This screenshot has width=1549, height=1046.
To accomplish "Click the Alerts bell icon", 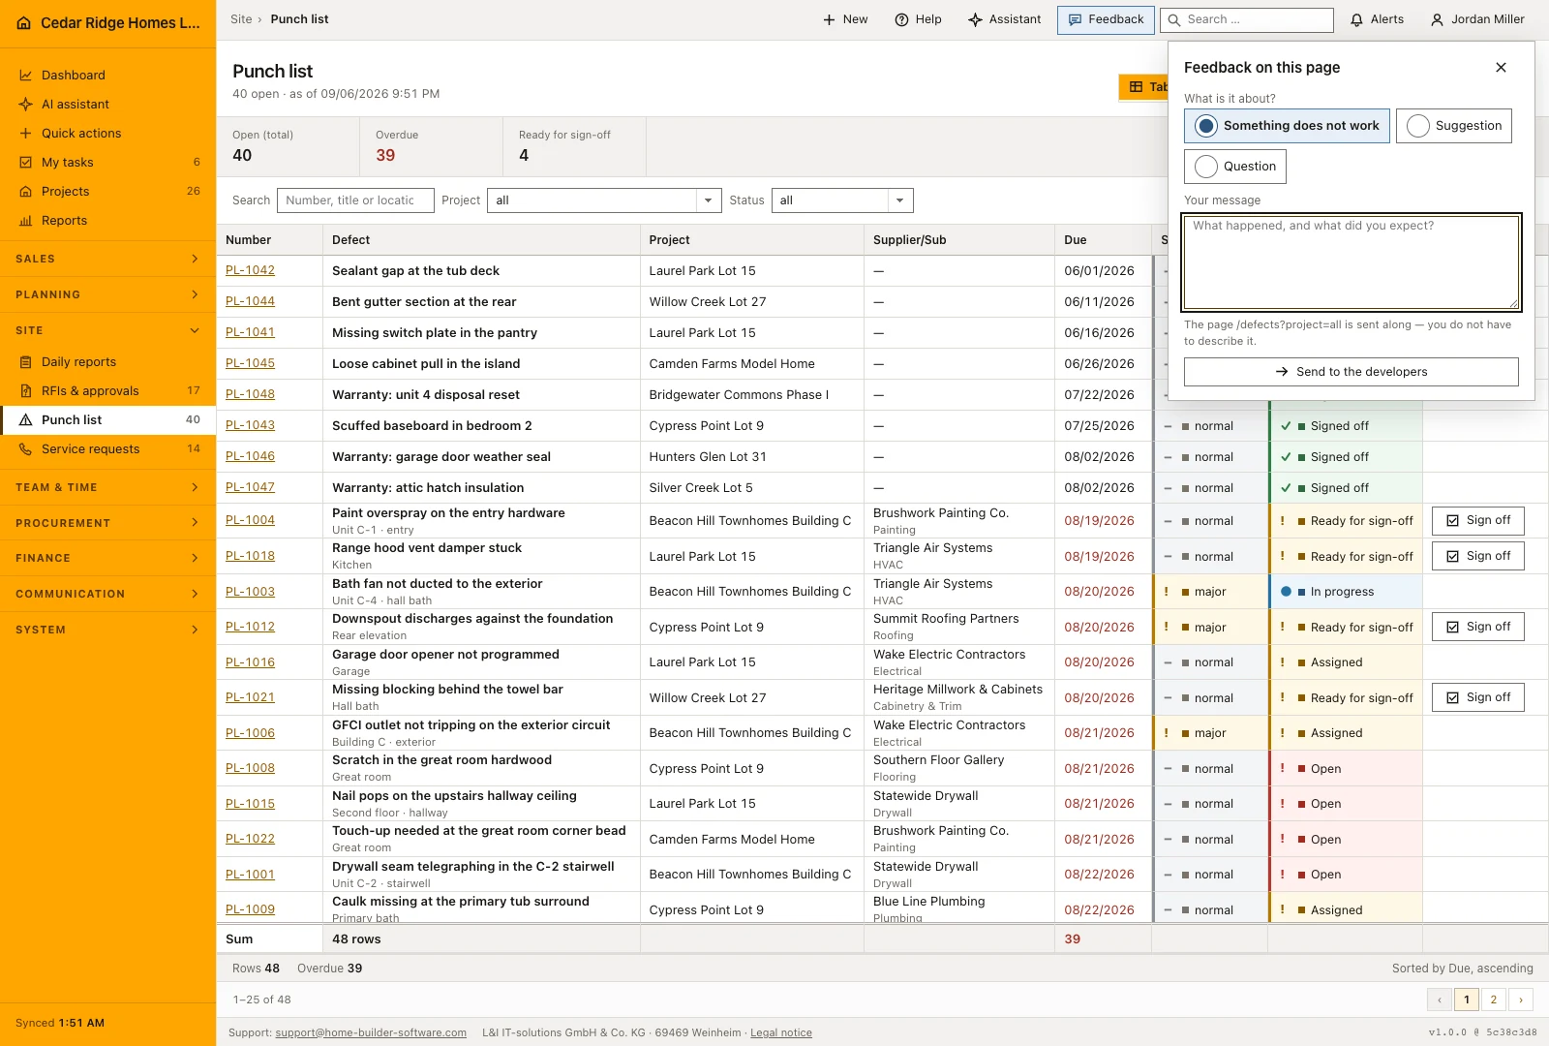I will [1357, 19].
